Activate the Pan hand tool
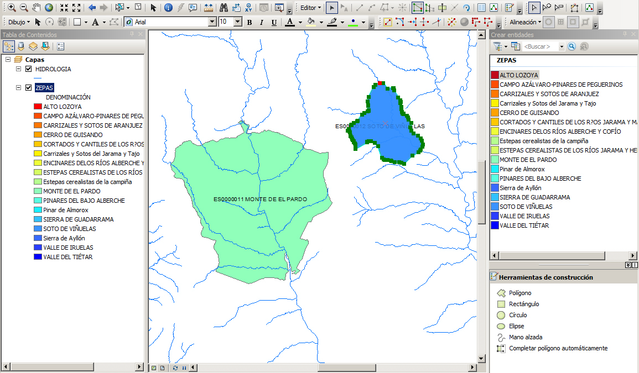The width and height of the screenshot is (639, 373). [37, 8]
